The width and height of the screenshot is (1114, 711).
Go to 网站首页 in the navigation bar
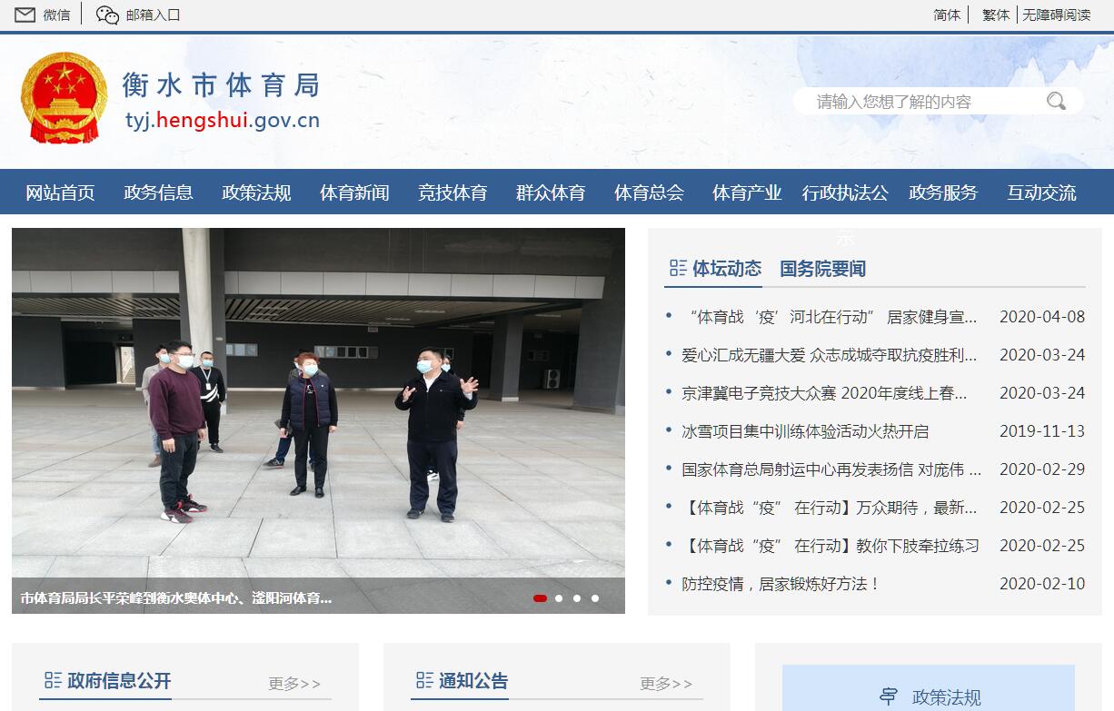60,193
